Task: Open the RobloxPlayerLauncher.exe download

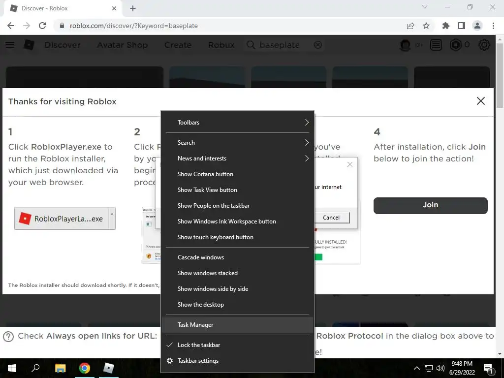Action: [61, 219]
